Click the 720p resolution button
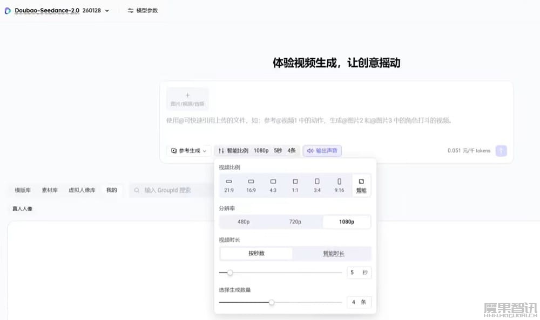540x320 pixels. [x=296, y=221]
